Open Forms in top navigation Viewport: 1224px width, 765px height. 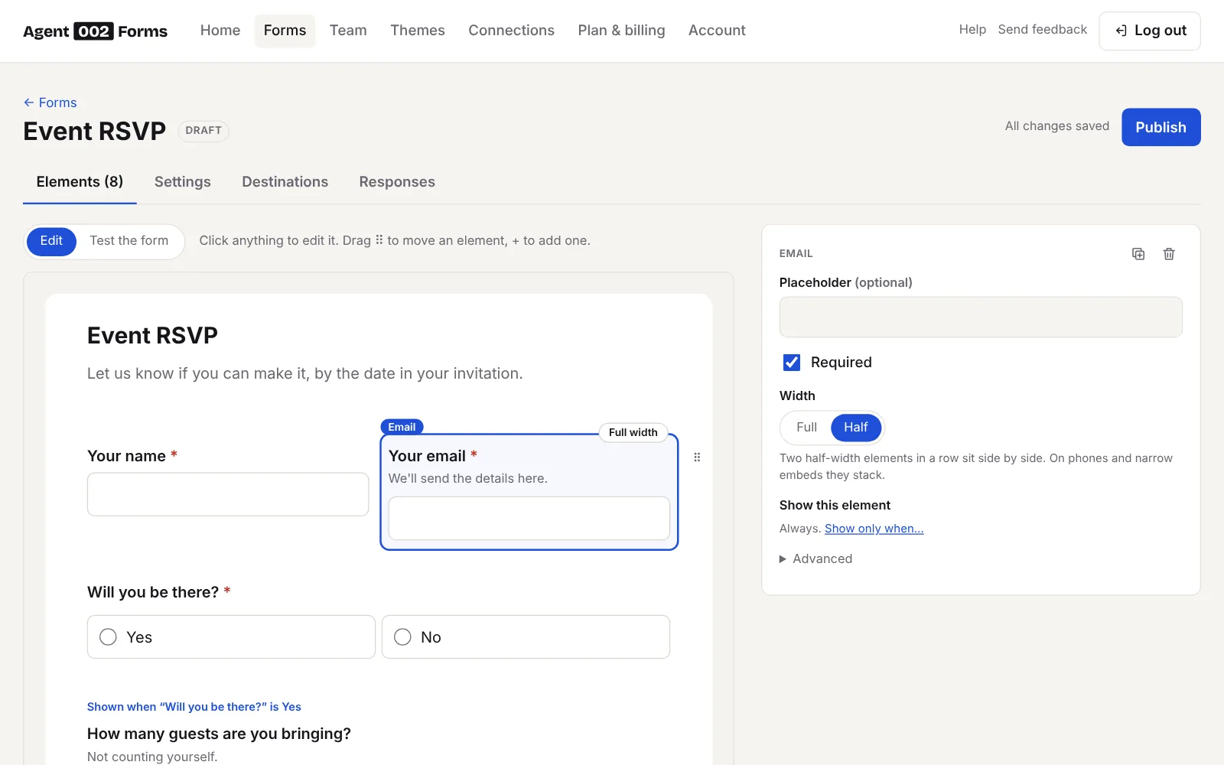click(285, 31)
